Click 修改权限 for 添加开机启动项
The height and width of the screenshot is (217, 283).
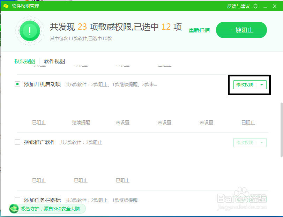(245, 84)
